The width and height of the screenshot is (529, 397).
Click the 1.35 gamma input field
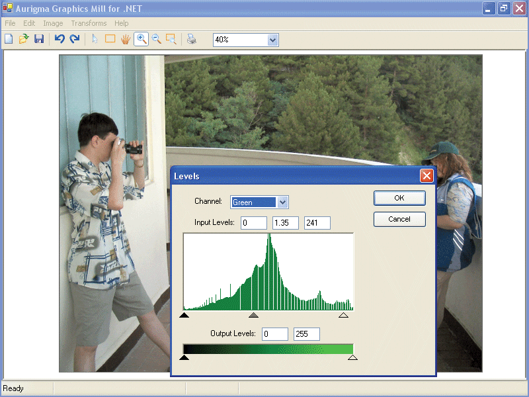click(285, 223)
